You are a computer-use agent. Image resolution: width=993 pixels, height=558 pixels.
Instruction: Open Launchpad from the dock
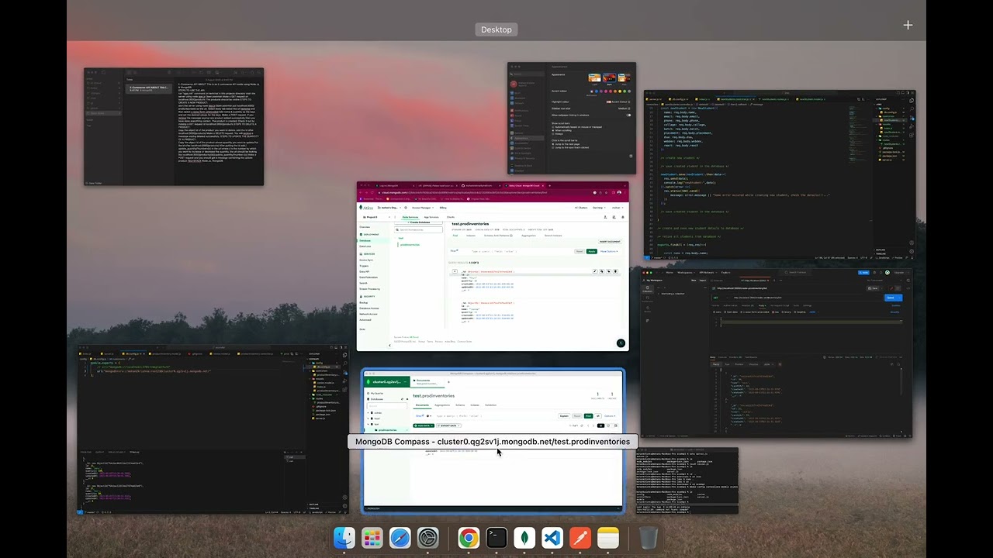pos(372,538)
